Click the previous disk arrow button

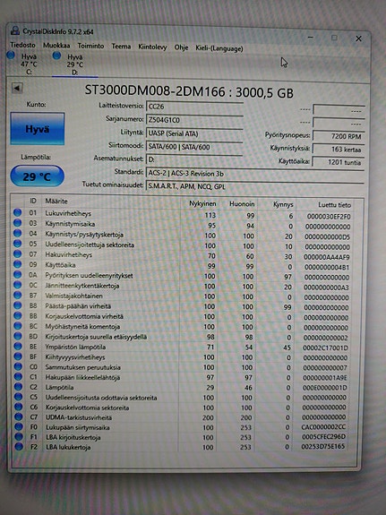(x=17, y=88)
